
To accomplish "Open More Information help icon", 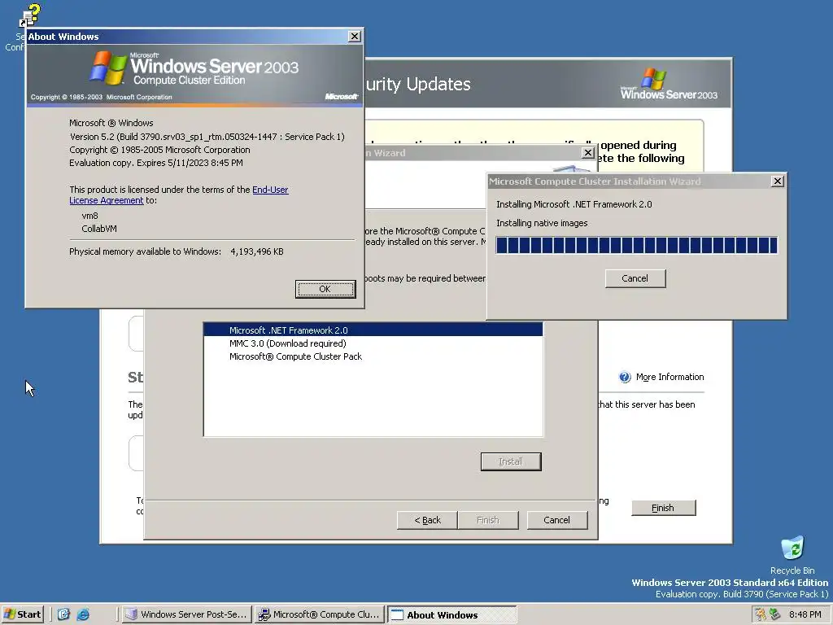I will pyautogui.click(x=625, y=377).
